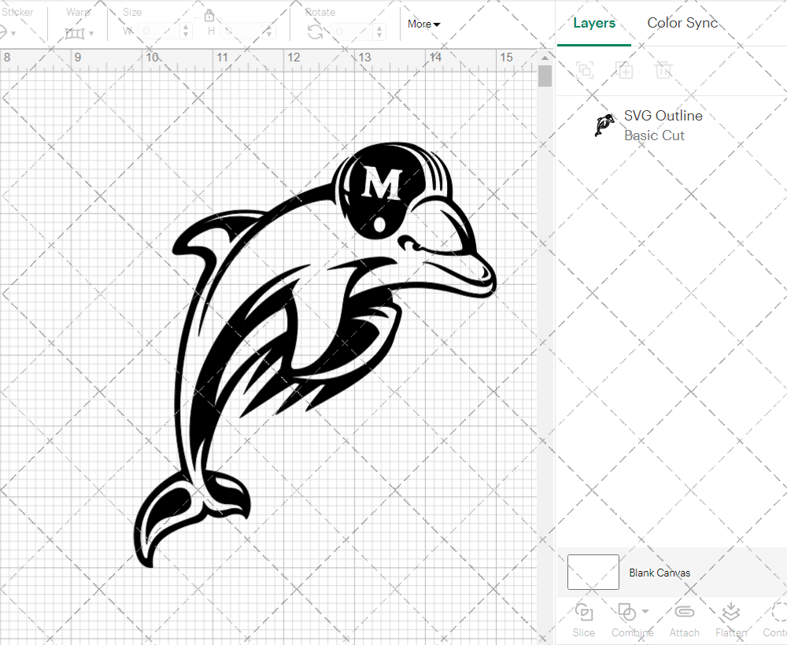The height and width of the screenshot is (645, 787).
Task: Expand the Combine dropdown arrow
Action: 645,611
